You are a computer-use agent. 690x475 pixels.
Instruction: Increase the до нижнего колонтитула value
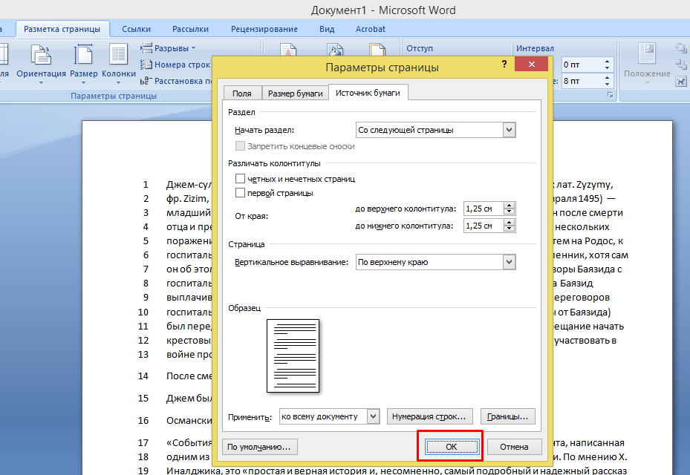coord(509,223)
